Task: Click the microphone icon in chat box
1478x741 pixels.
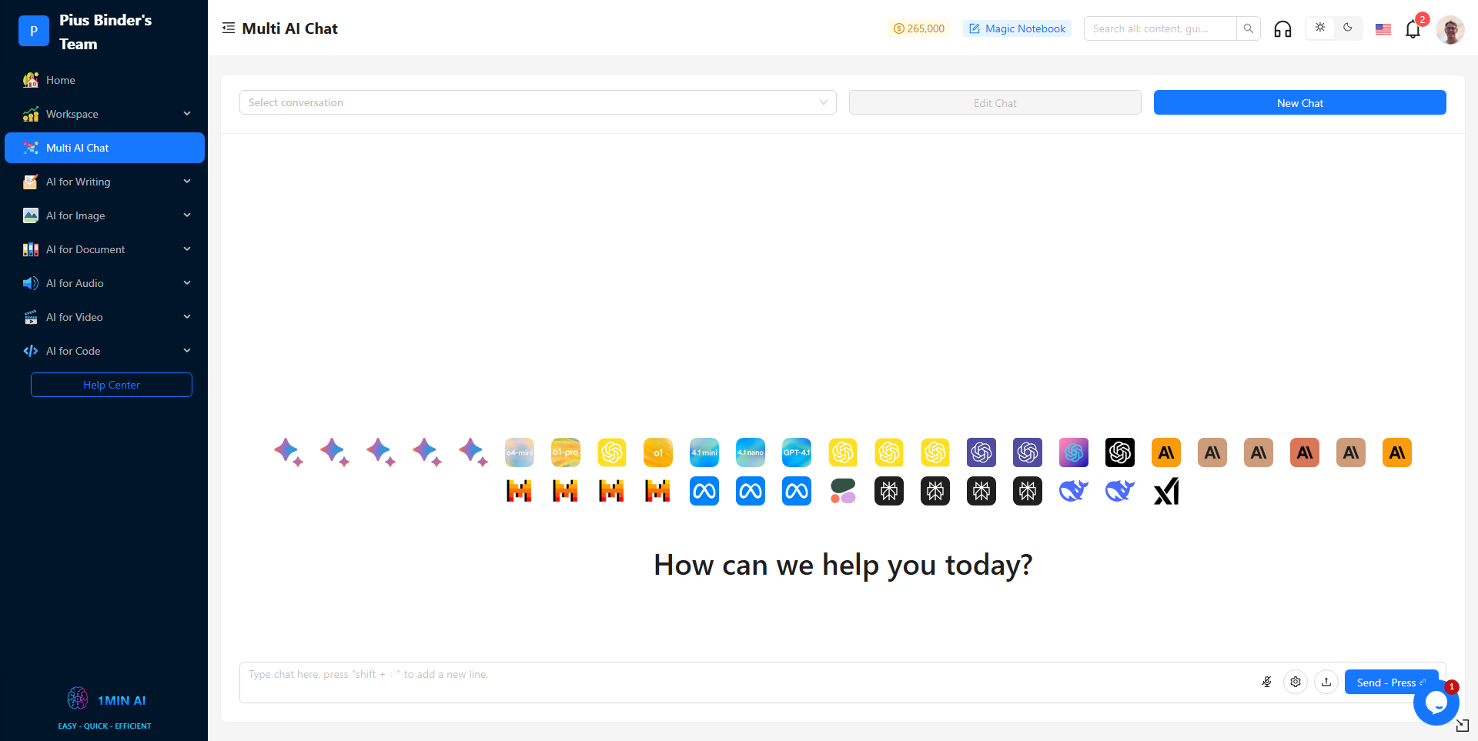Action: tap(1266, 682)
